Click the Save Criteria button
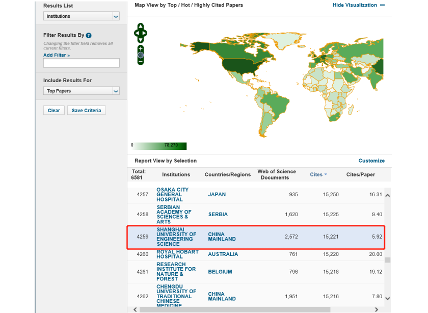428x313 pixels. (86, 111)
